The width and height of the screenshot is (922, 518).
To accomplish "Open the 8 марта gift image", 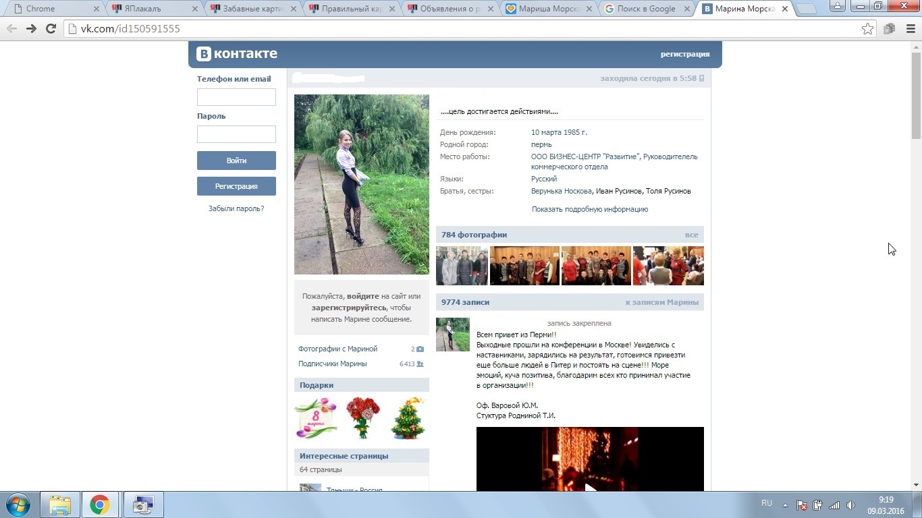I will click(x=316, y=418).
